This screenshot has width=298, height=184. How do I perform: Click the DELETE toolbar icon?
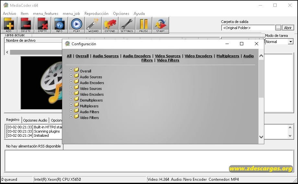tap(26, 25)
